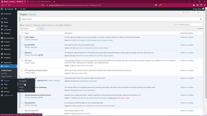Image resolution: width=207 pixels, height=116 pixels.
Task: Open WooCommerce in sidebar
Action: pyautogui.click(x=9, y=38)
